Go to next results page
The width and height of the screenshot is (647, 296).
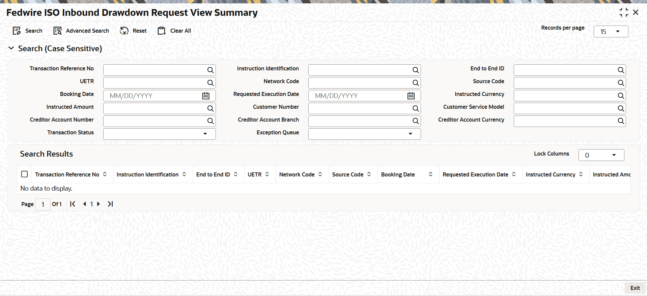(99, 204)
